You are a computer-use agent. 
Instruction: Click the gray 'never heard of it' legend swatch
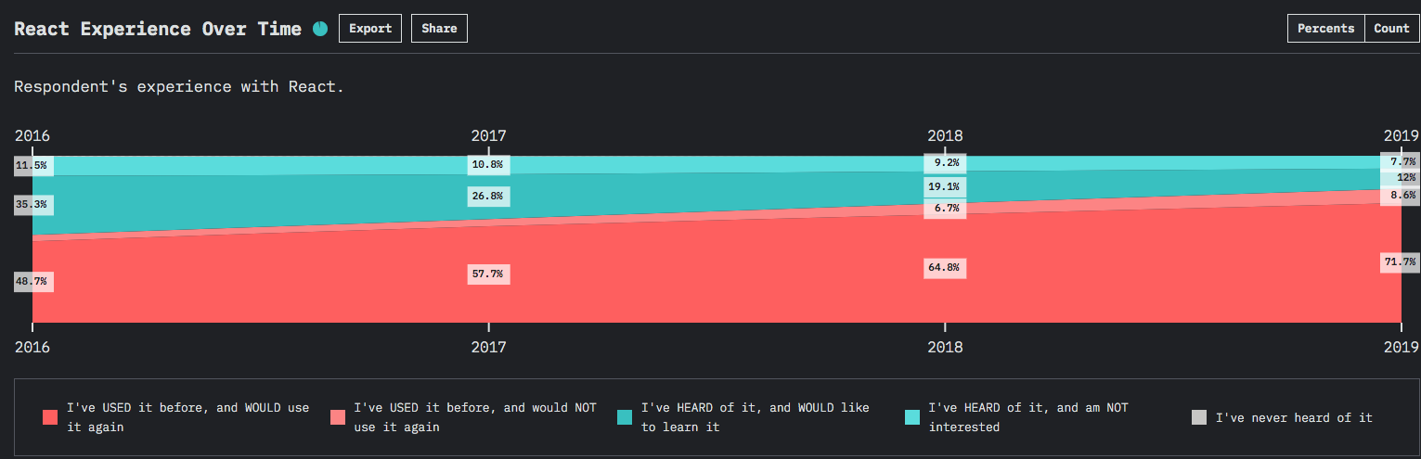click(x=1200, y=417)
